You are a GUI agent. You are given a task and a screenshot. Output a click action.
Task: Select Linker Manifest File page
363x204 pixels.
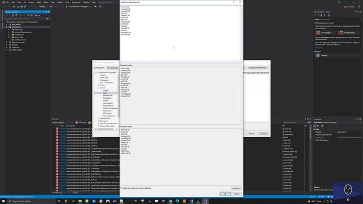point(108,96)
